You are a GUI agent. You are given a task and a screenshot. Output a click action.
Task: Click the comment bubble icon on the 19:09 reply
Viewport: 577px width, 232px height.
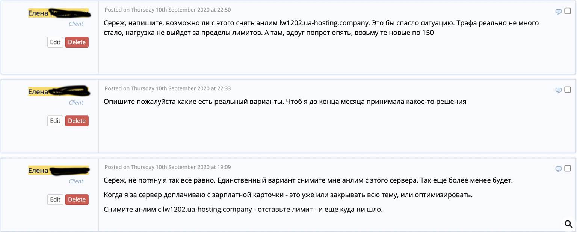(x=559, y=169)
